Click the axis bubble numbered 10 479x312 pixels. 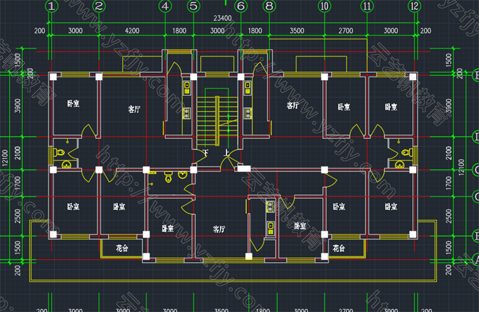pyautogui.click(x=324, y=6)
